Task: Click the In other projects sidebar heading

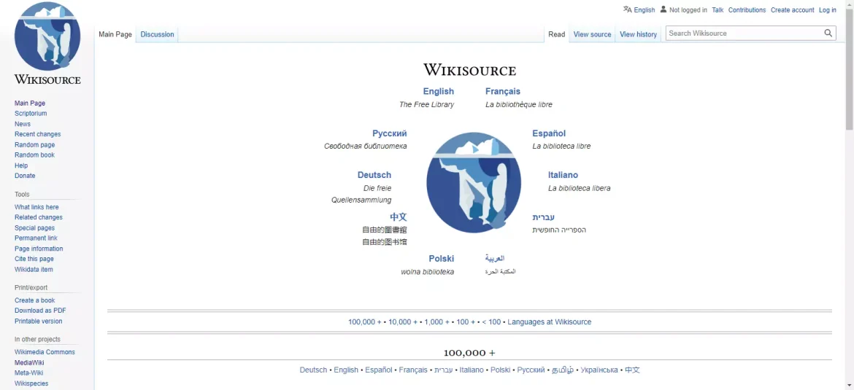Action: coord(37,340)
